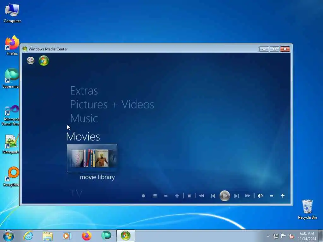Click the fast forward button
Viewport: 323px width, 242px height.
[248, 196]
